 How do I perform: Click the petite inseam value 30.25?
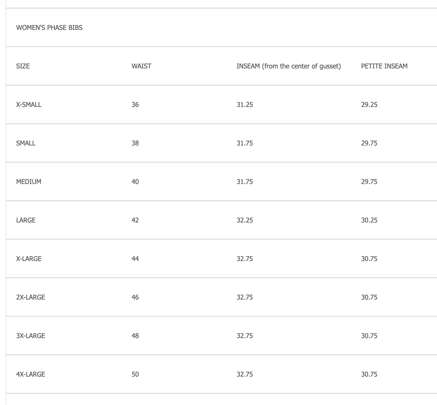(x=369, y=220)
